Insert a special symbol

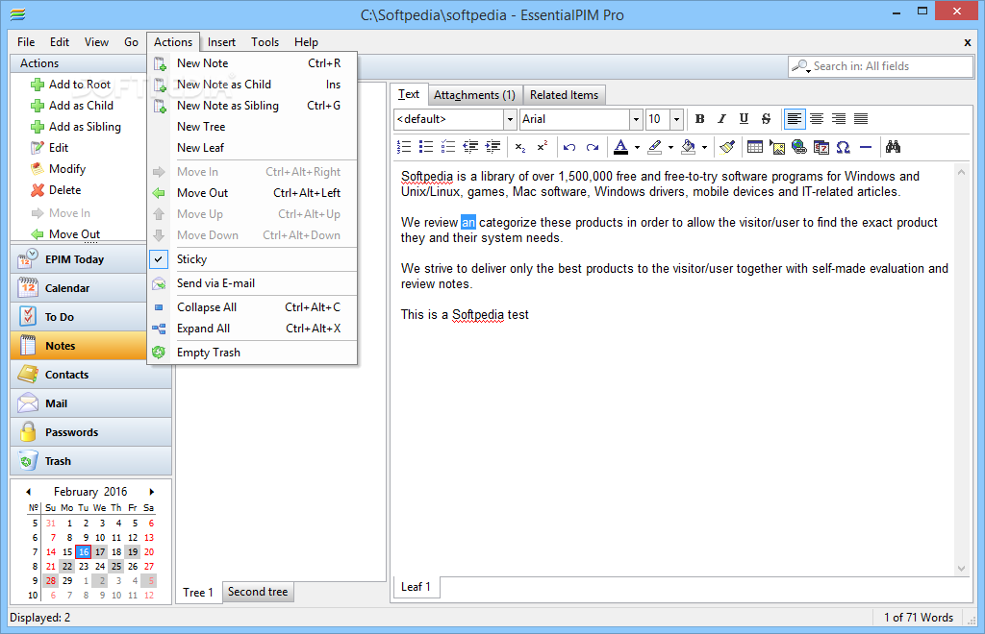click(843, 147)
